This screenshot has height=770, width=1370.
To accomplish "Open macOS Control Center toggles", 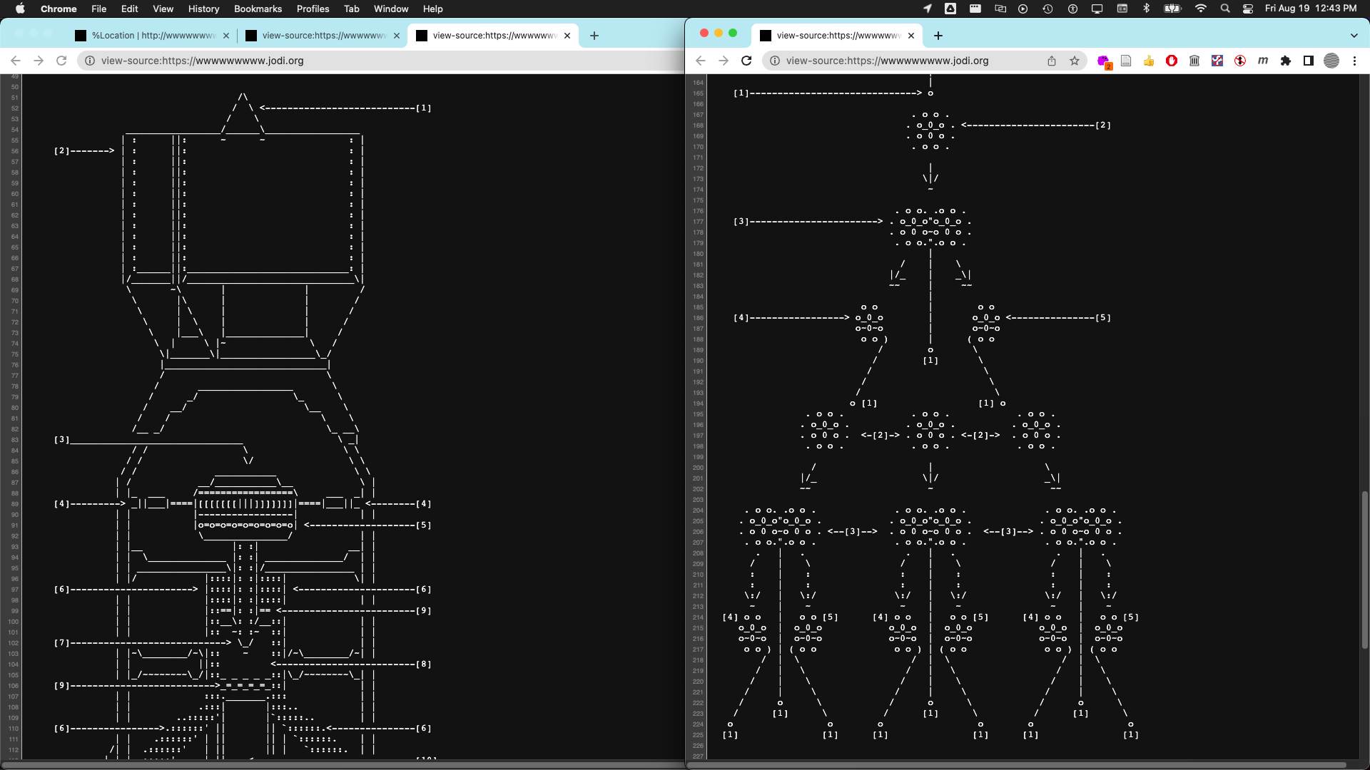I will 1248,9.
